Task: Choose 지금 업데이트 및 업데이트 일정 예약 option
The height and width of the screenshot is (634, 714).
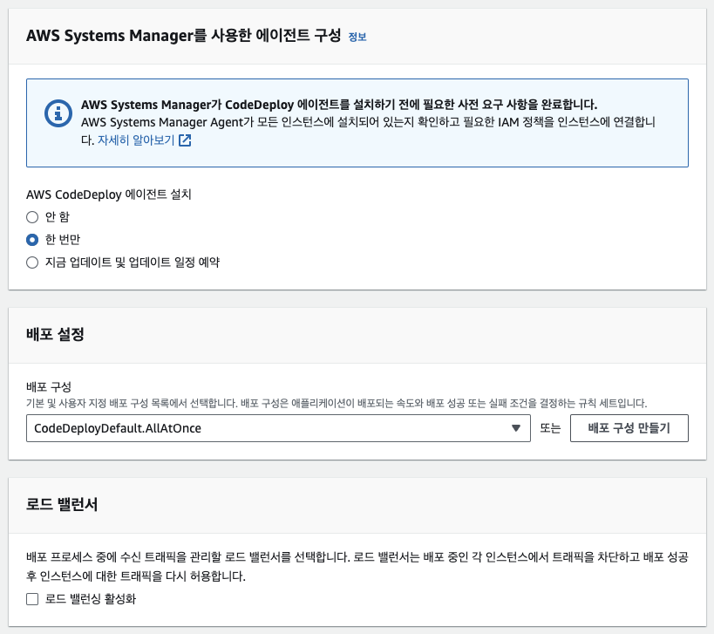Action: coord(32,262)
